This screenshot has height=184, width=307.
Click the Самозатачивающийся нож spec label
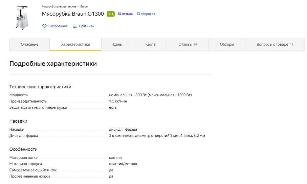click(33, 170)
